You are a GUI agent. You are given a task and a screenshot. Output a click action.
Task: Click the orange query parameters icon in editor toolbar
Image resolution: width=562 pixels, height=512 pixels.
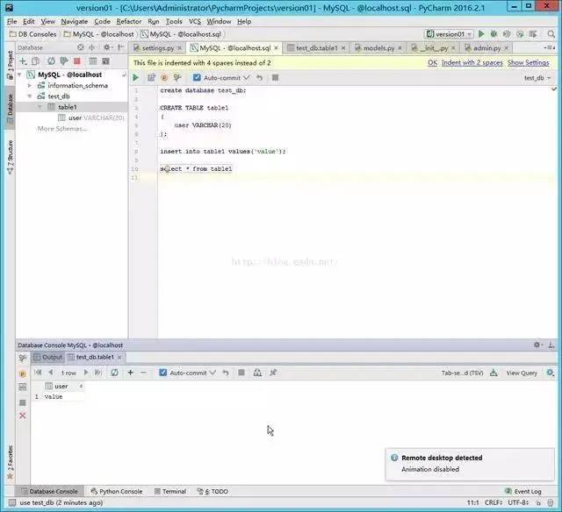tap(164, 78)
